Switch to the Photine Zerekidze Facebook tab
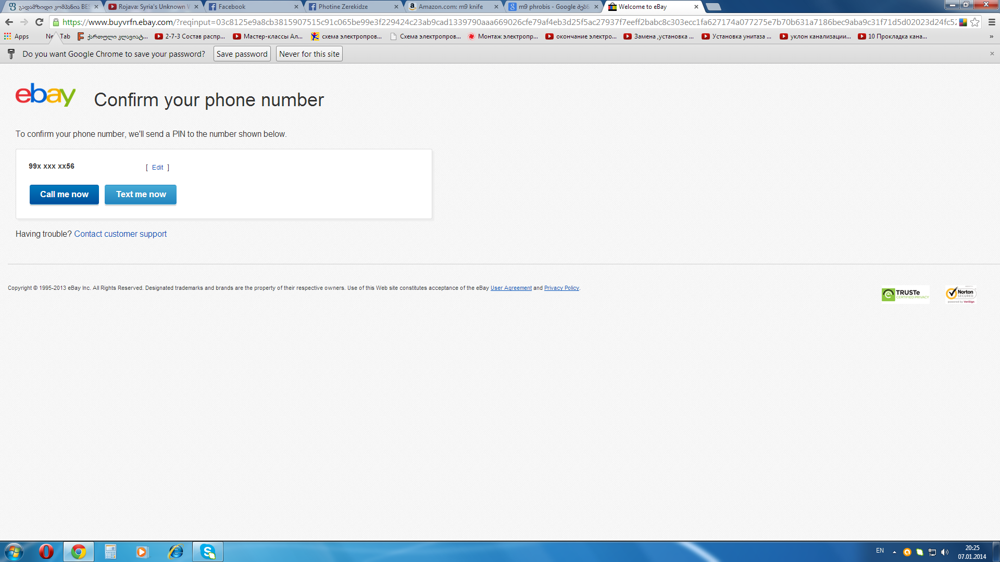Viewport: 1000px width, 562px height. pos(344,7)
